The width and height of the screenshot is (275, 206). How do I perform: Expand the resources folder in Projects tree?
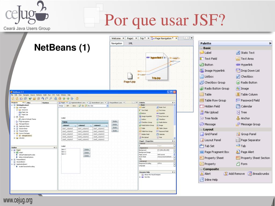[x=17, y=110]
